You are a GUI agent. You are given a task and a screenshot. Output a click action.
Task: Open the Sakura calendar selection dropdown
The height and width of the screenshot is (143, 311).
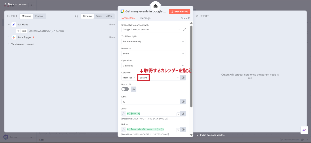pos(159,78)
